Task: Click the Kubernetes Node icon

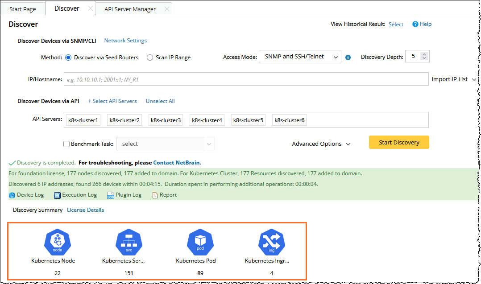Action: click(x=58, y=242)
